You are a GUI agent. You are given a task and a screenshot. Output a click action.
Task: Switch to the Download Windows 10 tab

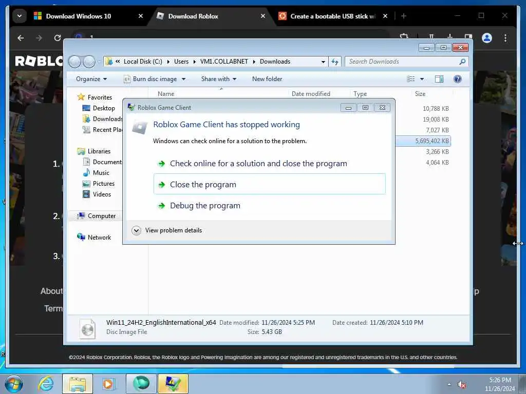tap(78, 16)
